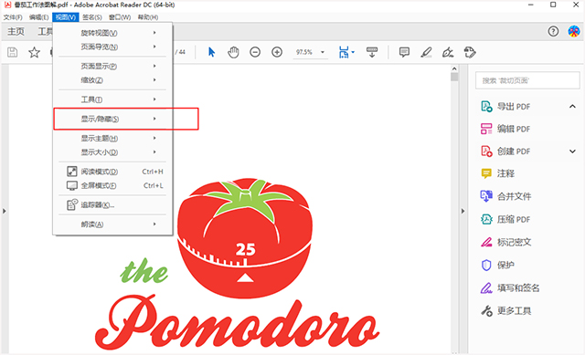Zoom in with the plus circle icon

point(277,52)
